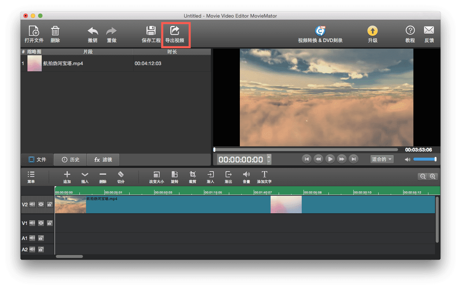This screenshot has height=289, width=461.
Task: Click 改变大小 resize icon
Action: [157, 177]
